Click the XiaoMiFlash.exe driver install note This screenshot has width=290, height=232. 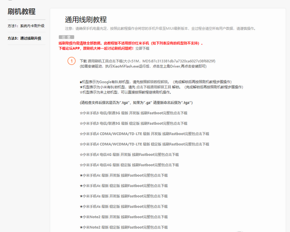(143, 66)
